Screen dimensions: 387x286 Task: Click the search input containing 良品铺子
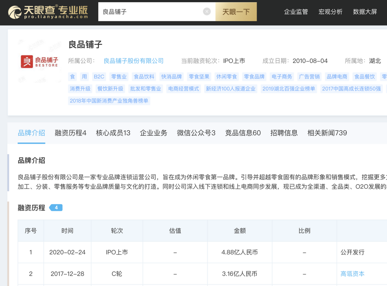(x=157, y=12)
